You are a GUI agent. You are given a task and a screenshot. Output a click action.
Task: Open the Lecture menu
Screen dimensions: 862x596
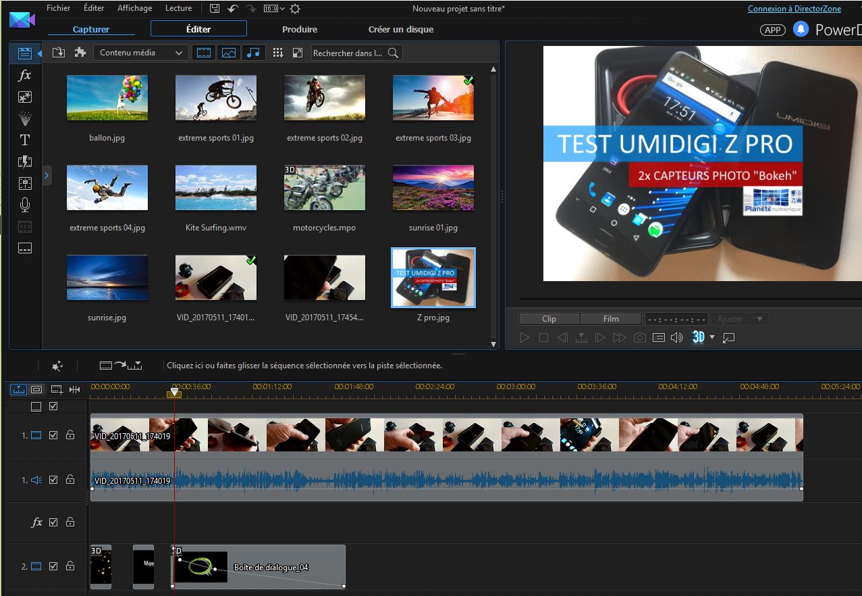tap(178, 8)
